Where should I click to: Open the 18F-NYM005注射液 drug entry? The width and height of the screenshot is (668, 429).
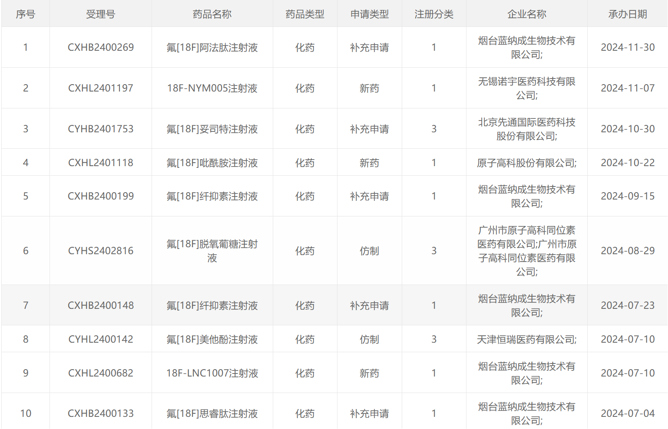coord(212,88)
